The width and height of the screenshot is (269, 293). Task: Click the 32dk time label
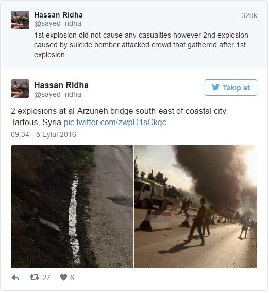tap(249, 15)
